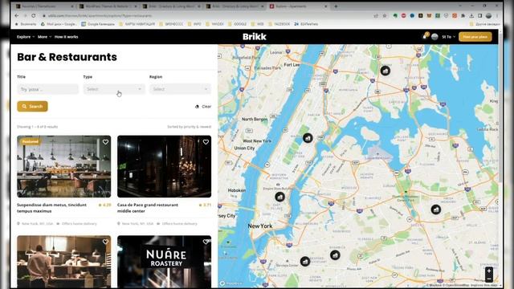Viewport: 514px width, 289px height.
Task: Expand the More menu
Action: pos(45,37)
